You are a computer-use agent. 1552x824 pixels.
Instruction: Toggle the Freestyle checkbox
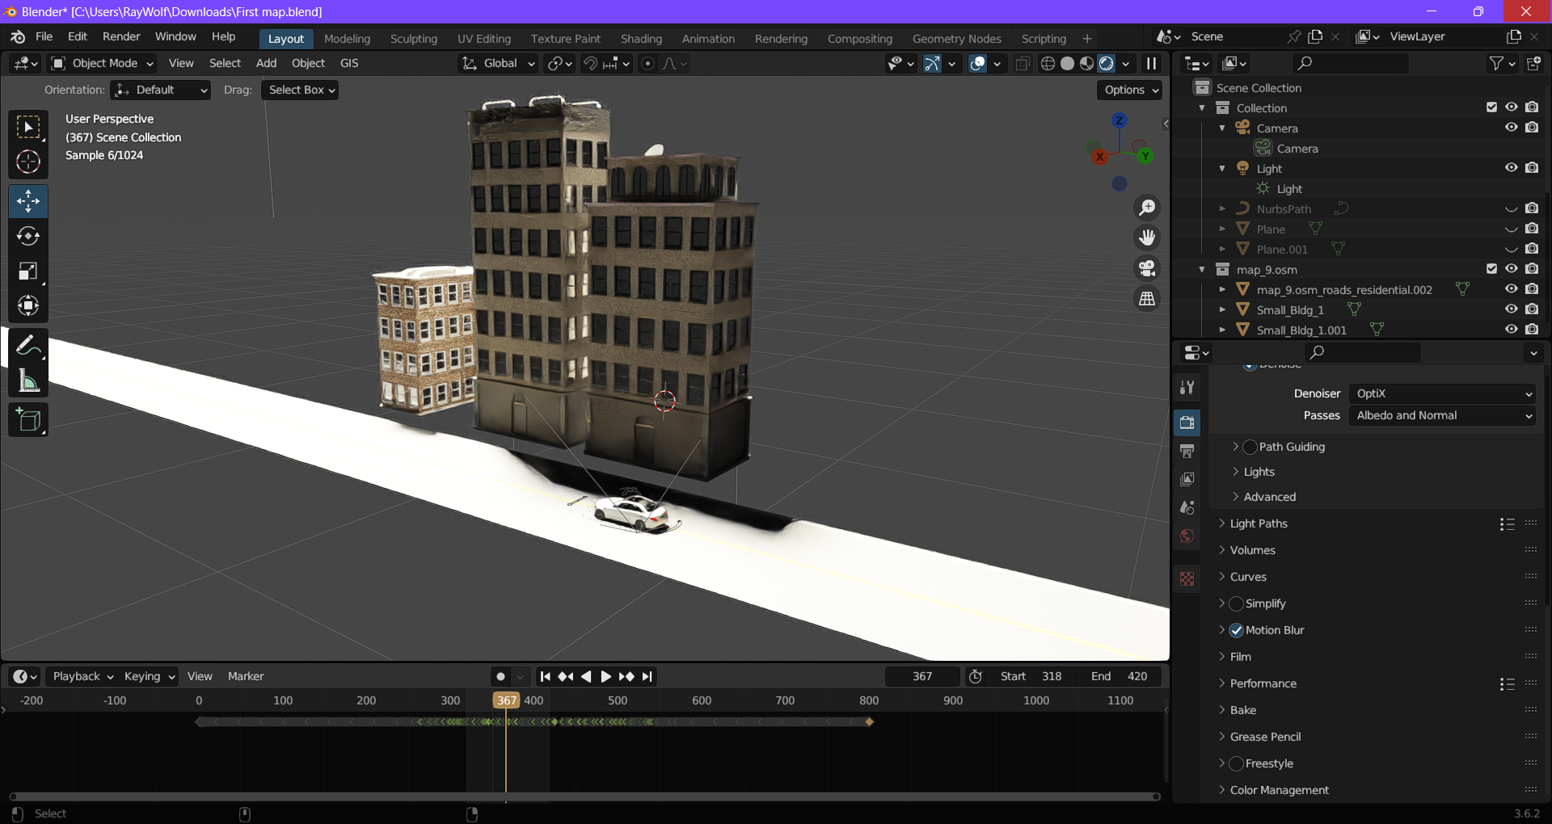tap(1236, 763)
